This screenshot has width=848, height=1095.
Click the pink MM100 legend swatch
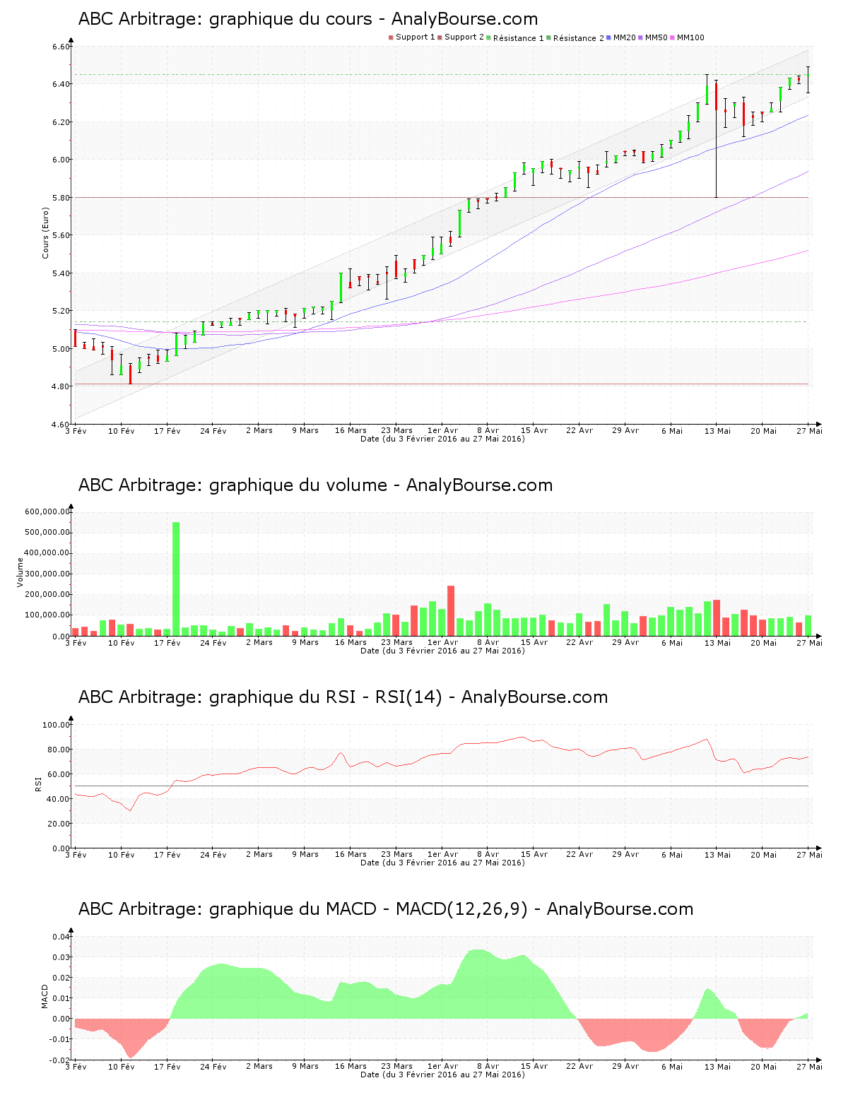672,37
